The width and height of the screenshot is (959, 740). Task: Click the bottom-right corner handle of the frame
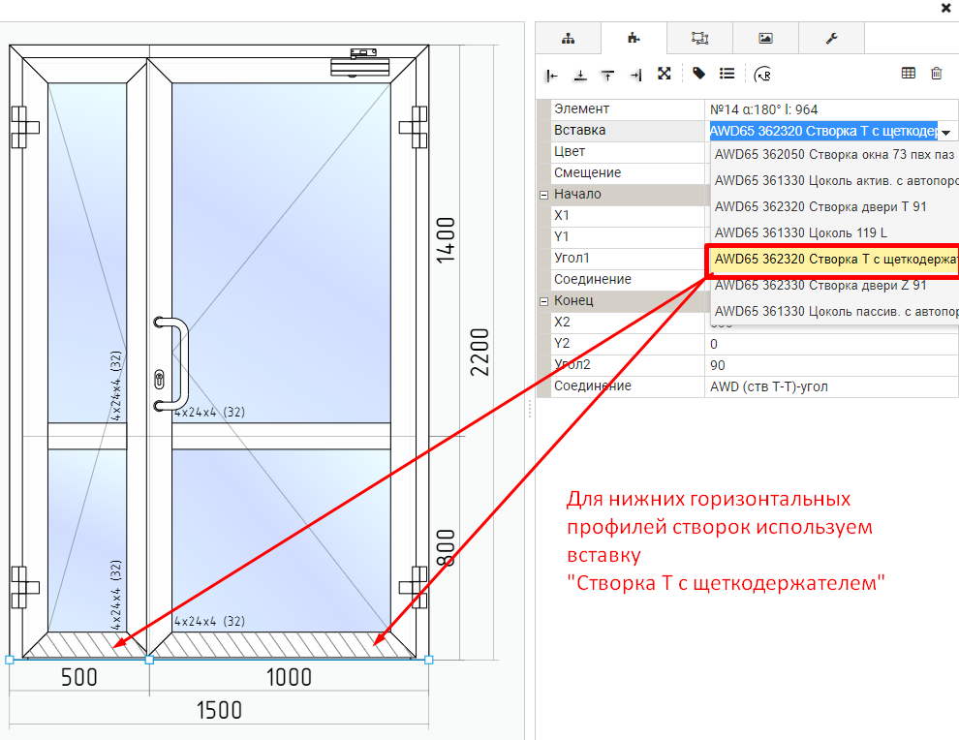tap(429, 660)
